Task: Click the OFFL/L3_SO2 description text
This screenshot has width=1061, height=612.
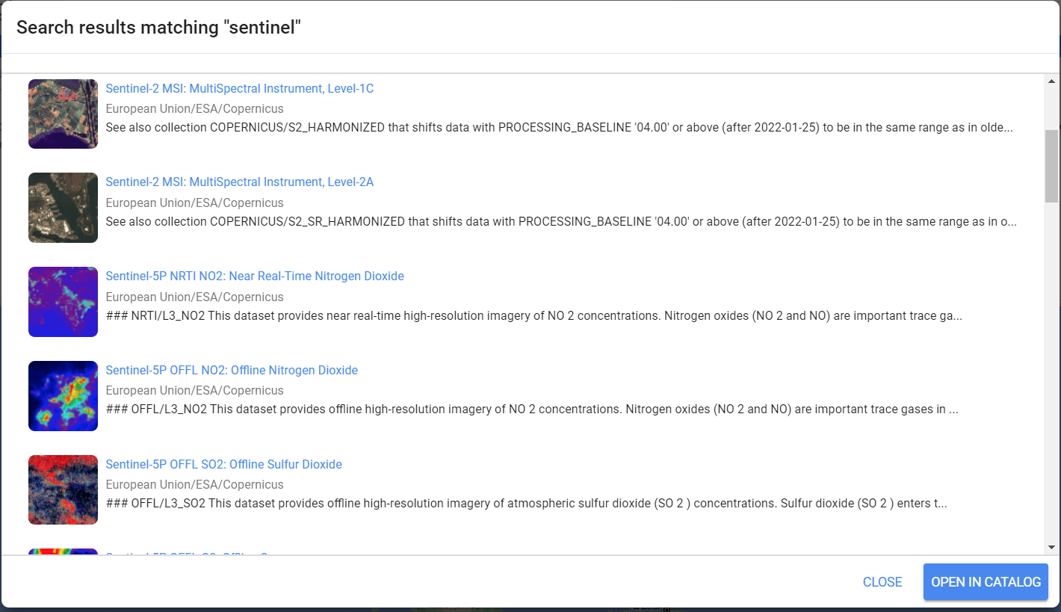Action: (x=526, y=504)
